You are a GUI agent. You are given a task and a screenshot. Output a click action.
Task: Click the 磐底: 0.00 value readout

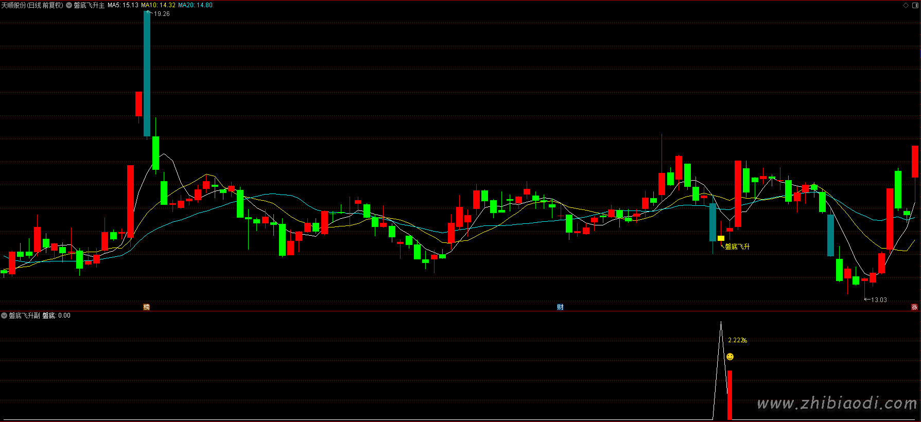pyautogui.click(x=56, y=315)
